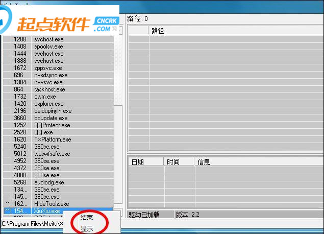Viewport: 324px width, 234px height.
Task: Click the 信息 column header in the log
Action: click(x=260, y=162)
